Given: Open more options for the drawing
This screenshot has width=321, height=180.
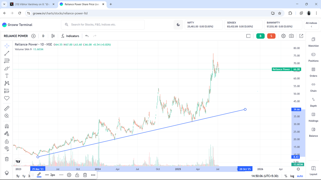Looking at the screenshot, I should click(93, 175).
